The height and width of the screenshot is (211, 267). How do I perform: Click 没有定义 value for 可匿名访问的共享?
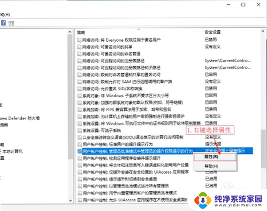point(213,47)
